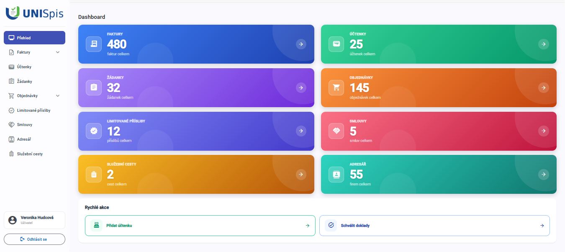
Task: Click the invoice icon on Faktury card
Action: pyautogui.click(x=94, y=44)
